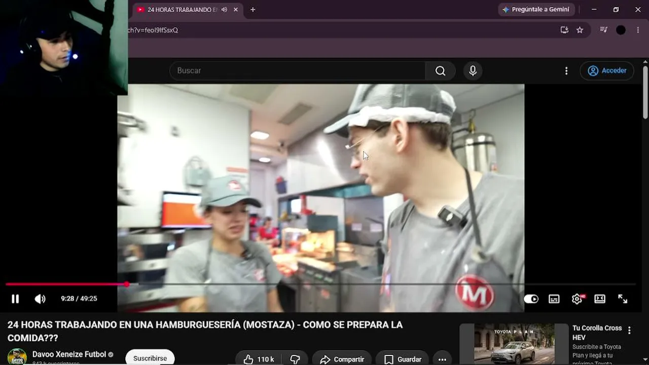The width and height of the screenshot is (649, 365).
Task: Open more actions ellipsis beside Guardar
Action: click(x=442, y=359)
